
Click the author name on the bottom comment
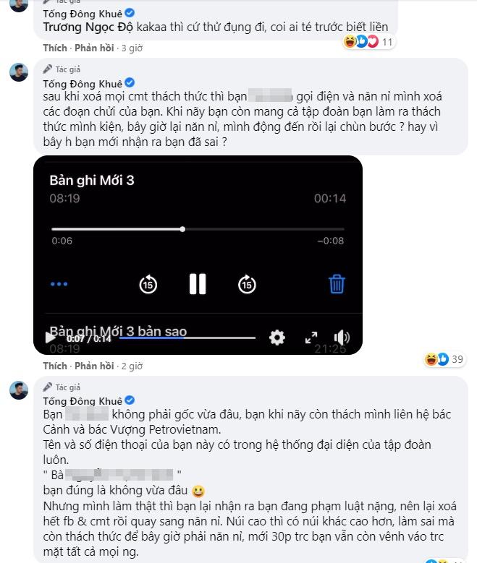tap(83, 401)
